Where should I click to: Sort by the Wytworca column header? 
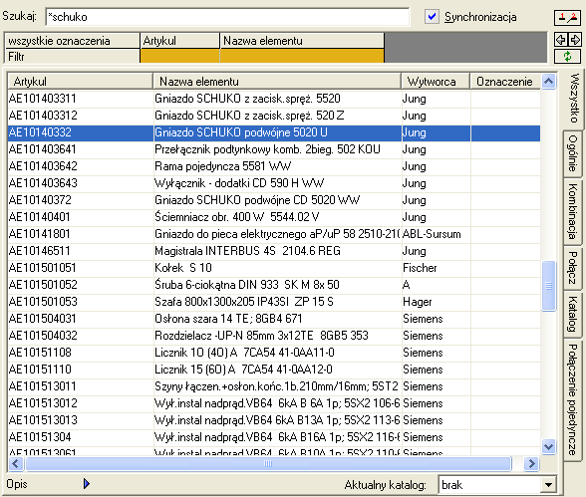coord(436,81)
